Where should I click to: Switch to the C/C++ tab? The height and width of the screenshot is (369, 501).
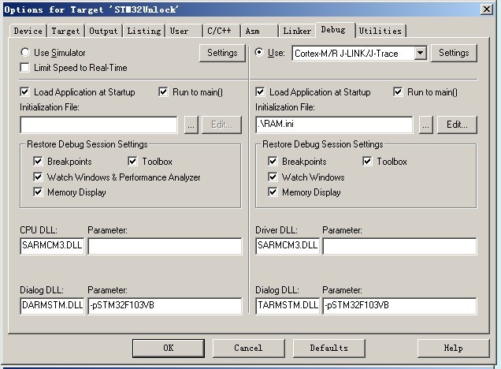tap(221, 31)
